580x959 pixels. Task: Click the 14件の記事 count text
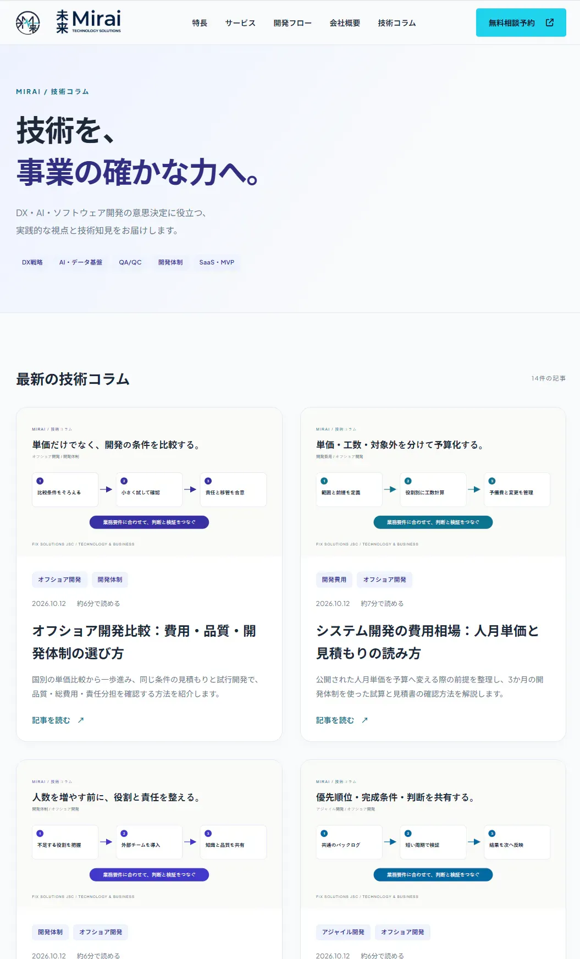[x=548, y=378]
